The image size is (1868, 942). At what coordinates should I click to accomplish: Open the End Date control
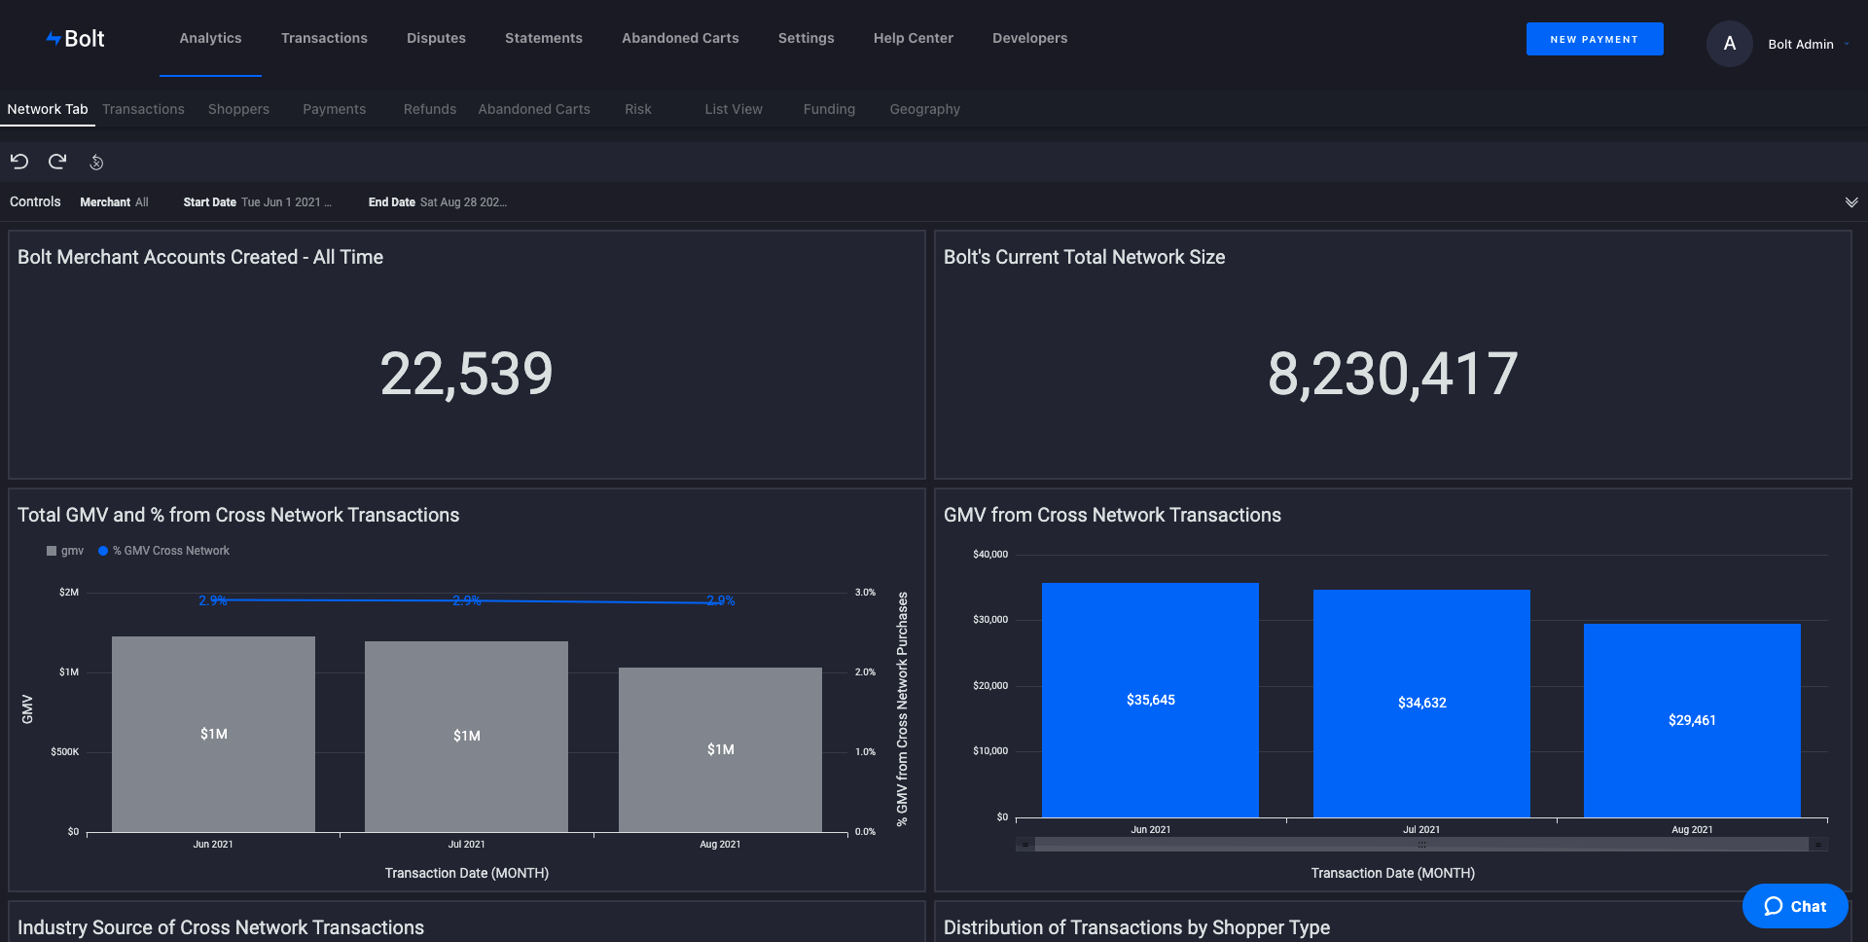pos(438,202)
